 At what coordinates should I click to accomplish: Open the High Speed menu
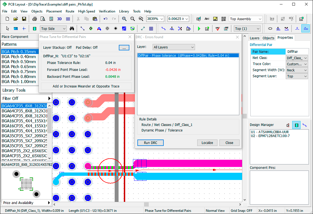86,11
